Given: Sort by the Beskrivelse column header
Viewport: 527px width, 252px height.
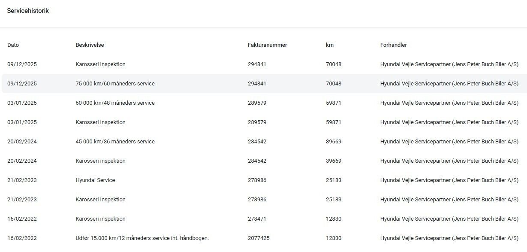Looking at the screenshot, I should point(90,45).
